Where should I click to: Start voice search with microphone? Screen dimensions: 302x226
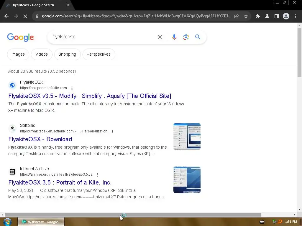(174, 37)
